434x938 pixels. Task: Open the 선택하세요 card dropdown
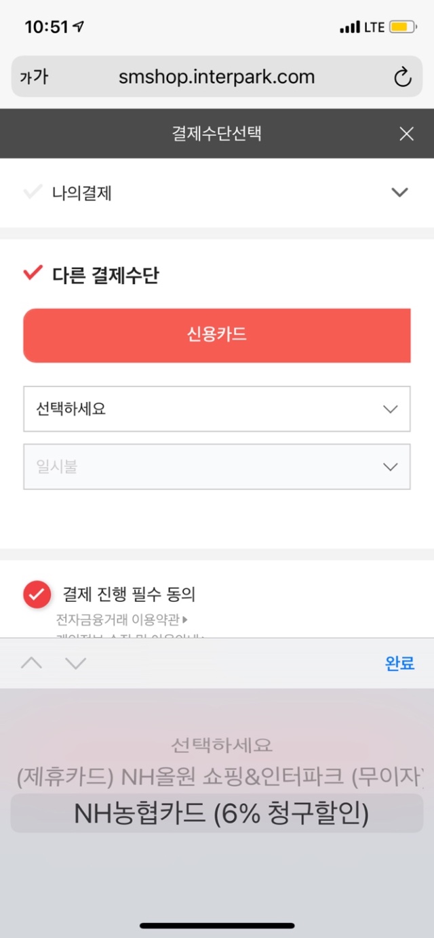(217, 409)
